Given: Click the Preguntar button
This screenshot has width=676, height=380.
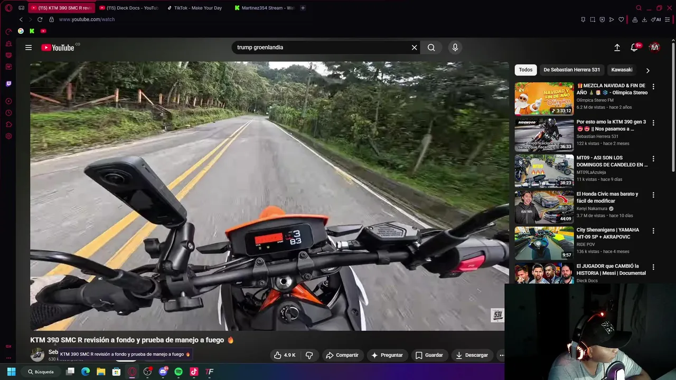Looking at the screenshot, I should tap(387, 355).
